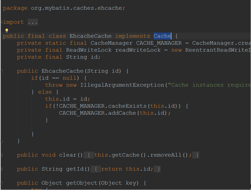The width and height of the screenshot is (251, 190).
Task: Click the getObject method name
Action: click(x=82, y=183)
